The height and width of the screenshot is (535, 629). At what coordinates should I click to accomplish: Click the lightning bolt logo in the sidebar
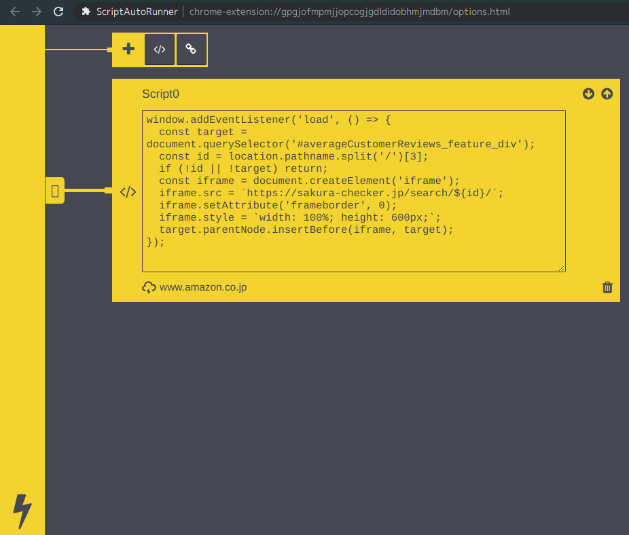click(x=22, y=511)
